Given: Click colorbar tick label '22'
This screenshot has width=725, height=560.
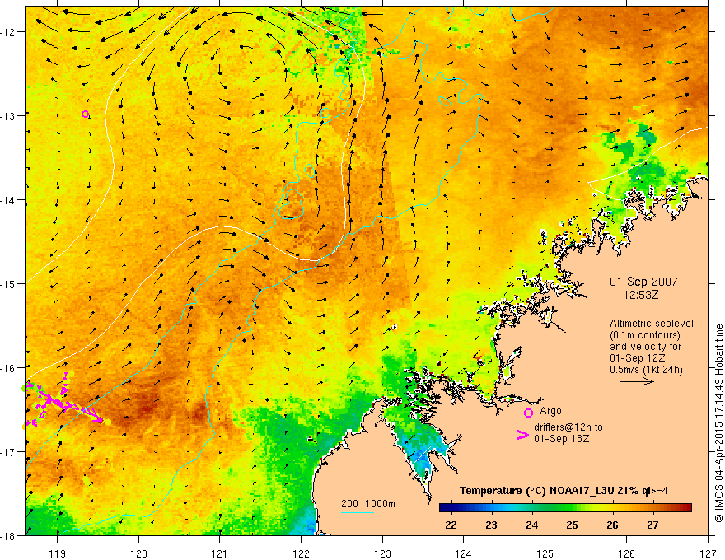Looking at the screenshot, I should click(x=451, y=525).
